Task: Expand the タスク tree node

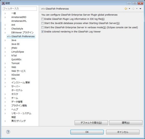Action: pos(5,94)
